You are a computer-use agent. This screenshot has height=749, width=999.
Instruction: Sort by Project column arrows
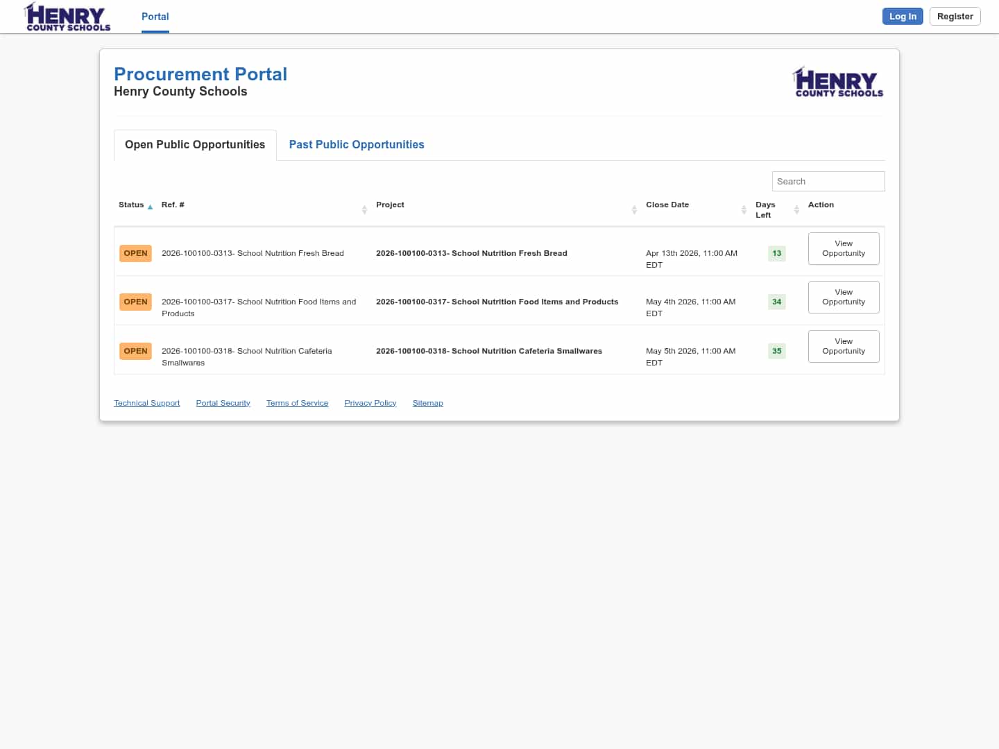tap(634, 209)
